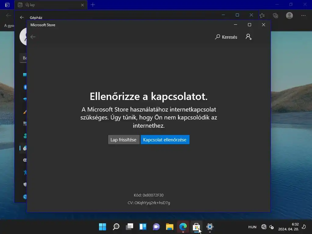Viewport: 312px width, 234px height.
Task: Open muted volume icon in system tray
Action: point(271,227)
